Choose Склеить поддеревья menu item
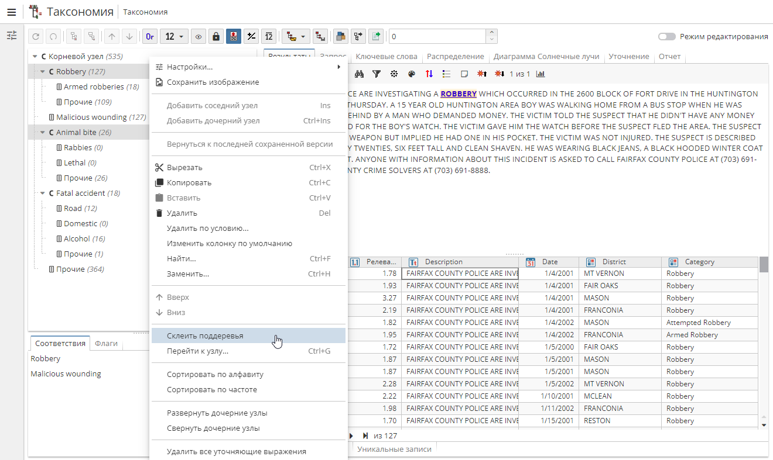 pyautogui.click(x=248, y=336)
